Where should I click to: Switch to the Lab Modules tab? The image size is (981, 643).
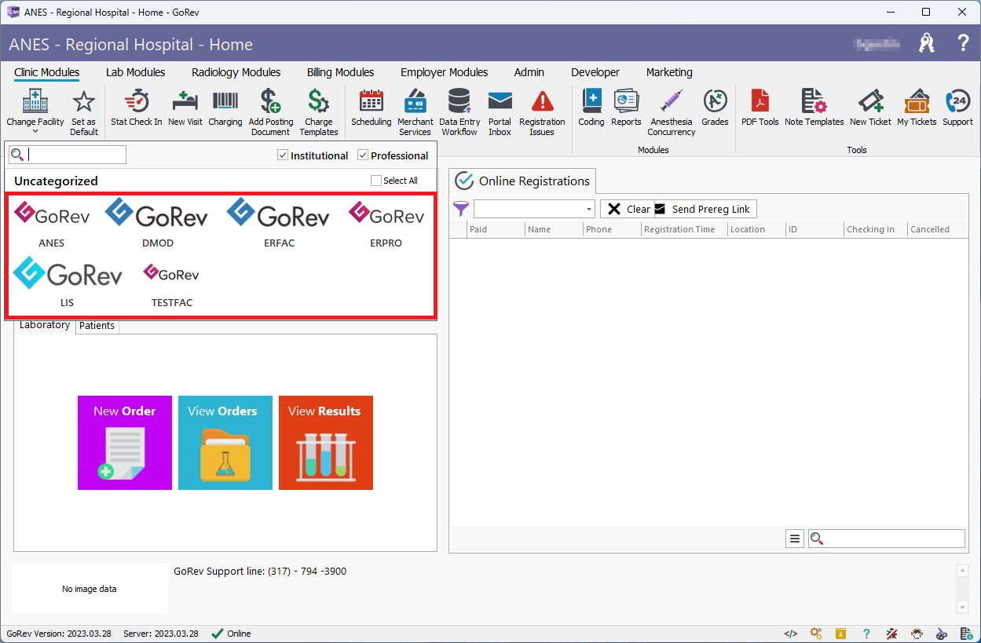point(136,72)
